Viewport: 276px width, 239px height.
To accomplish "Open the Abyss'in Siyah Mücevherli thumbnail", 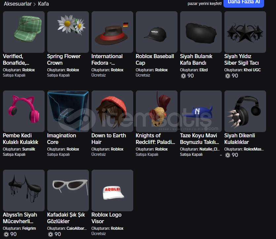I will [24, 190].
